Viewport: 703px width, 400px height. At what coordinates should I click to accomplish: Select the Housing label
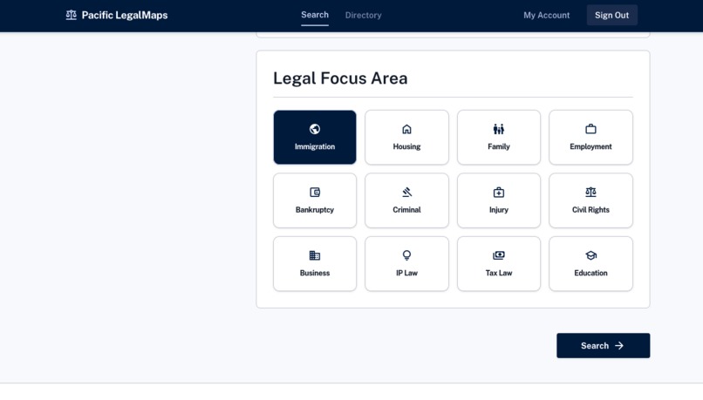coord(406,146)
